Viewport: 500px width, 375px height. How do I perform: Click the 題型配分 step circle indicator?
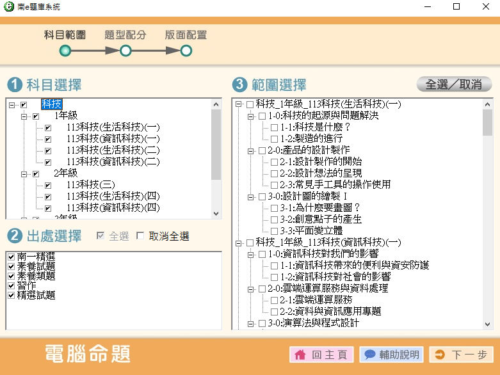(125, 51)
